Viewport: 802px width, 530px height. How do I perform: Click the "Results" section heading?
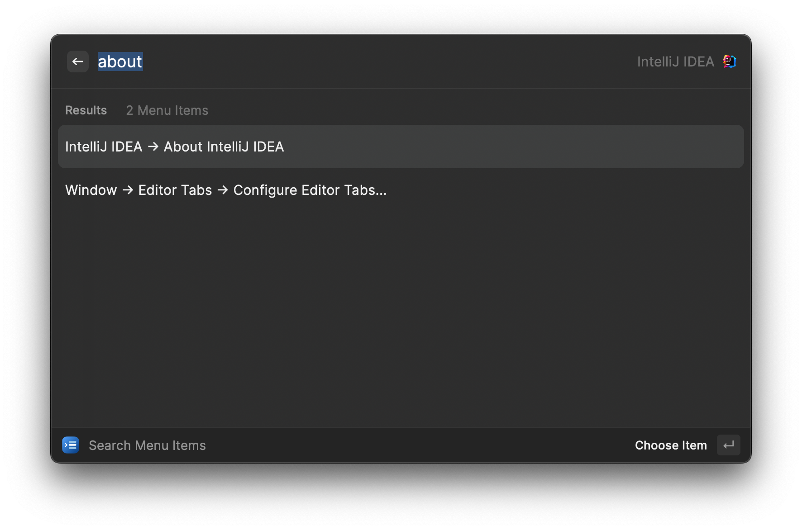(x=86, y=110)
